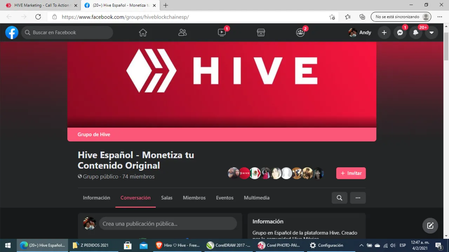Click the Invitar button
Viewport: 449px width, 252px height.
point(351,173)
